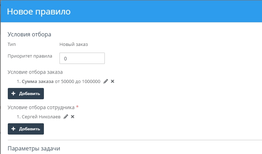Screen dimensions: 262x154
Task: Click the Новое правило dialog title
Action: coord(39,11)
